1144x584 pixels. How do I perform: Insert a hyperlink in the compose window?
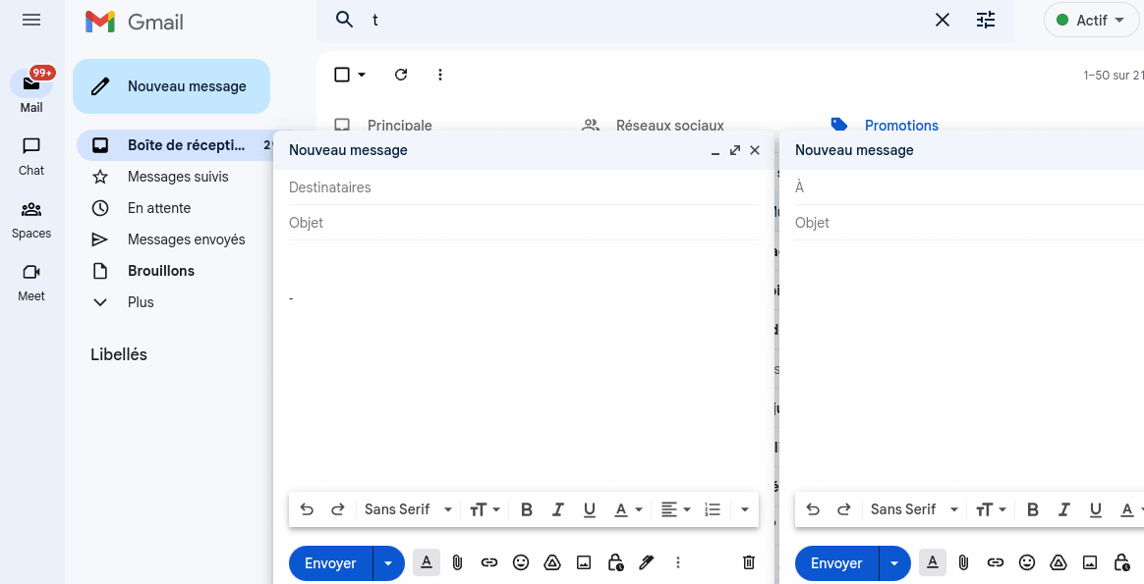click(488, 562)
